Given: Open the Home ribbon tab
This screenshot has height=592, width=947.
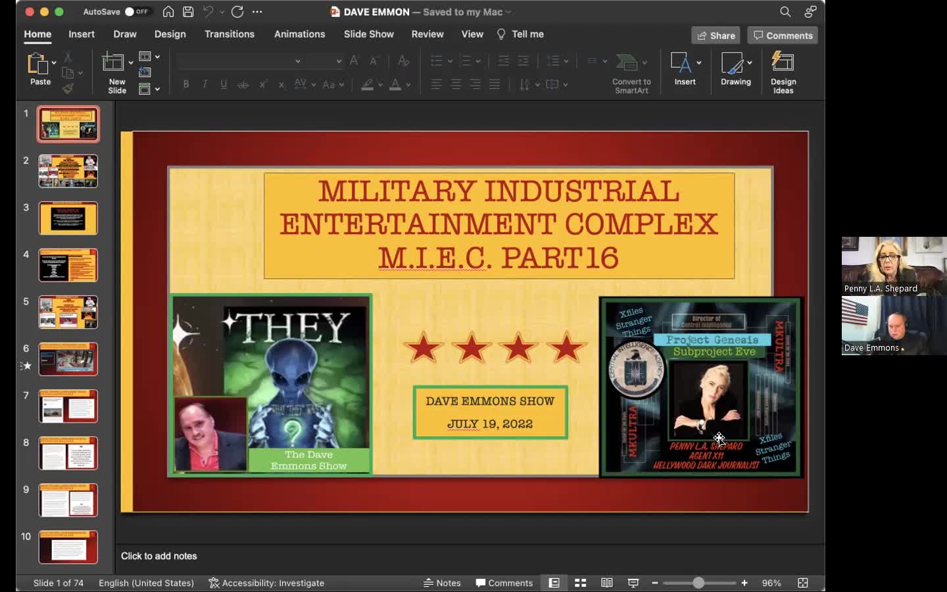Looking at the screenshot, I should 37,34.
